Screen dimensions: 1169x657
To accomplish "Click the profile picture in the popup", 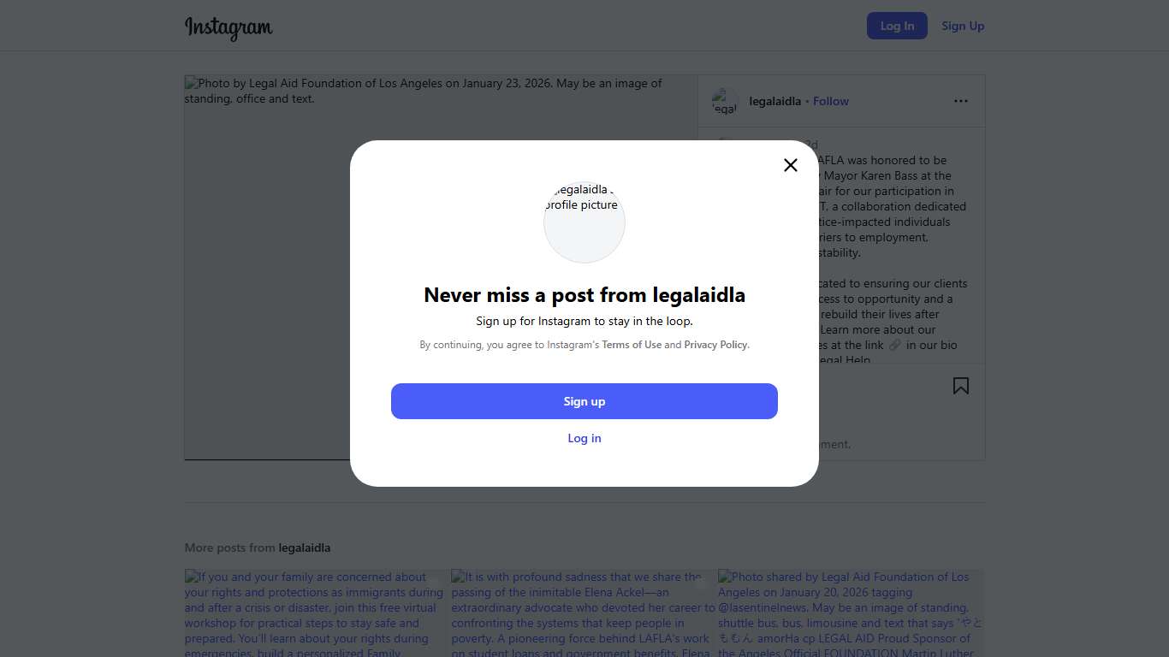I will tap(584, 222).
